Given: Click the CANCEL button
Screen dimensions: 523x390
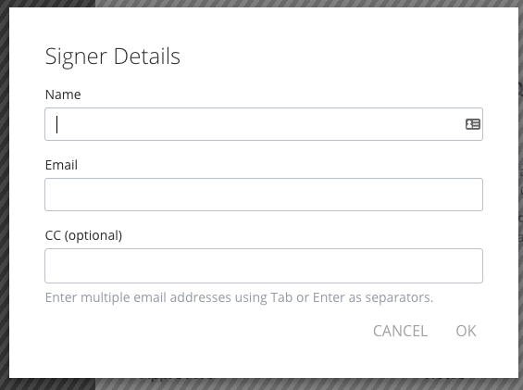Looking at the screenshot, I should pos(400,332).
